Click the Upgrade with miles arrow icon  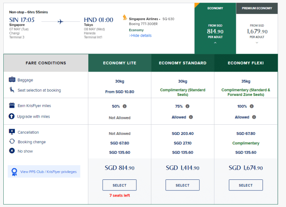(x=12, y=116)
